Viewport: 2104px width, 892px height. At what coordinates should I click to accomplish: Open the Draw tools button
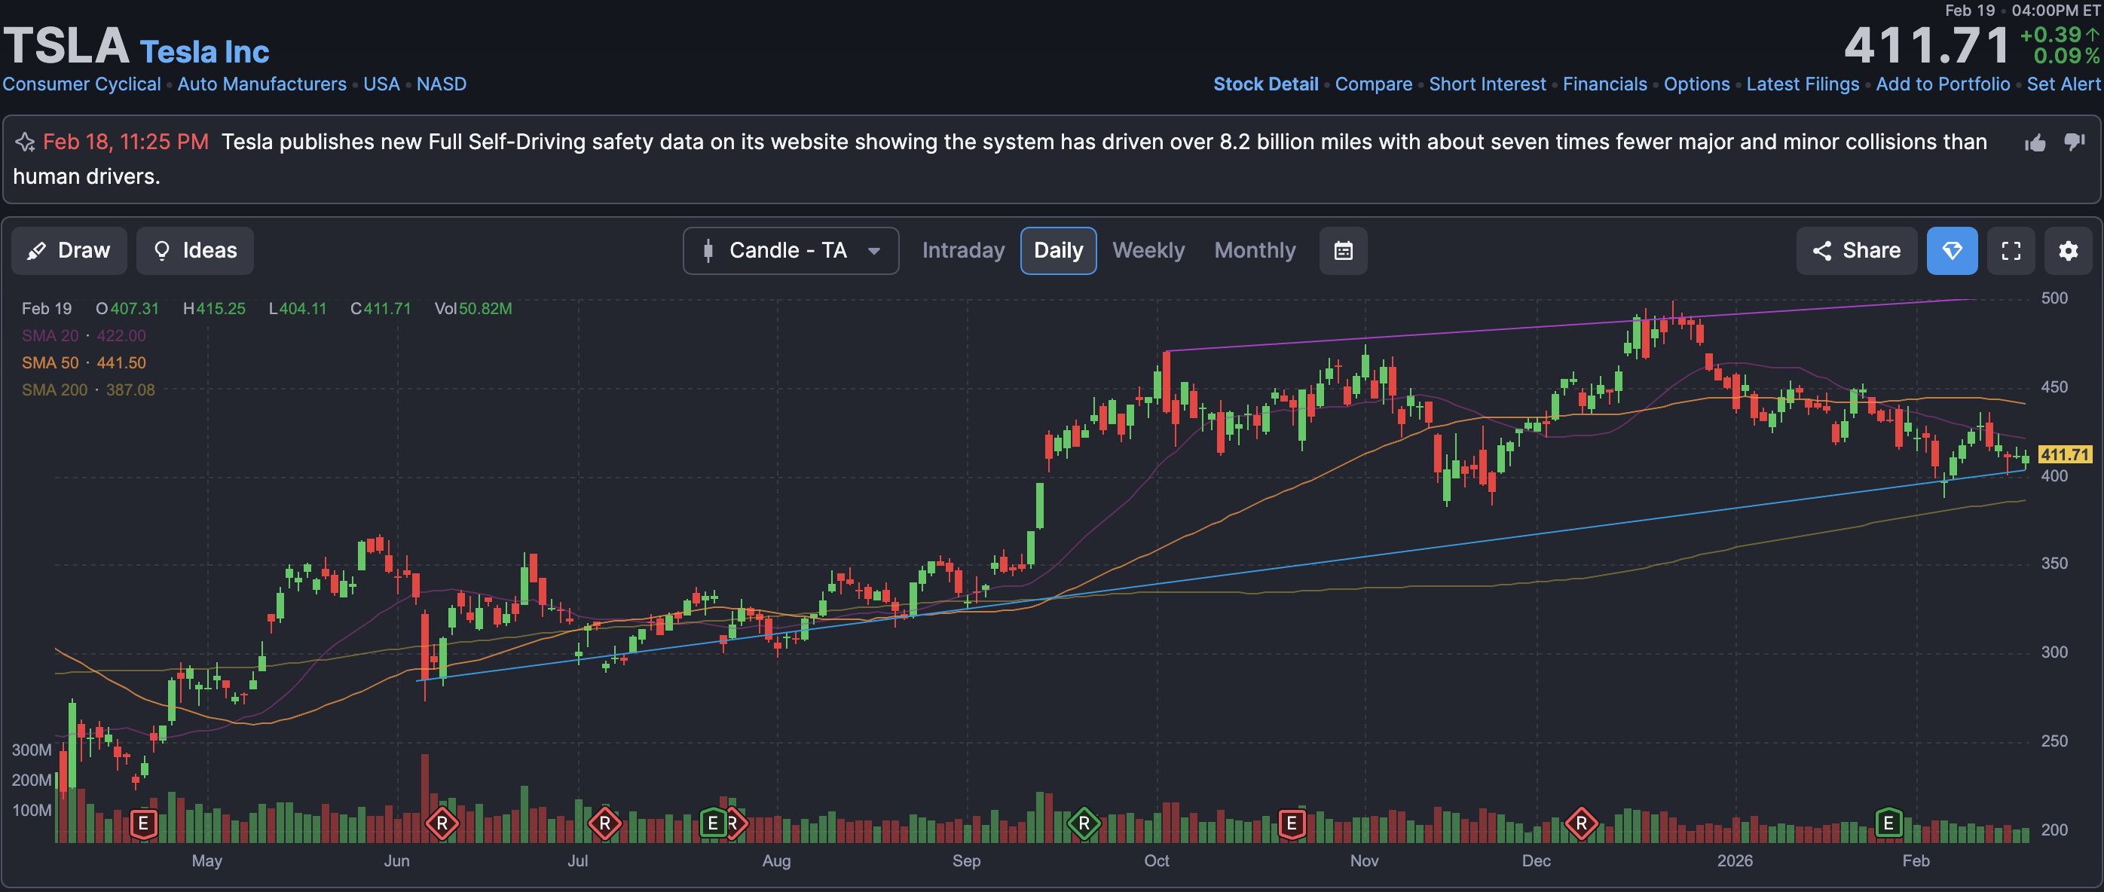pyautogui.click(x=69, y=251)
